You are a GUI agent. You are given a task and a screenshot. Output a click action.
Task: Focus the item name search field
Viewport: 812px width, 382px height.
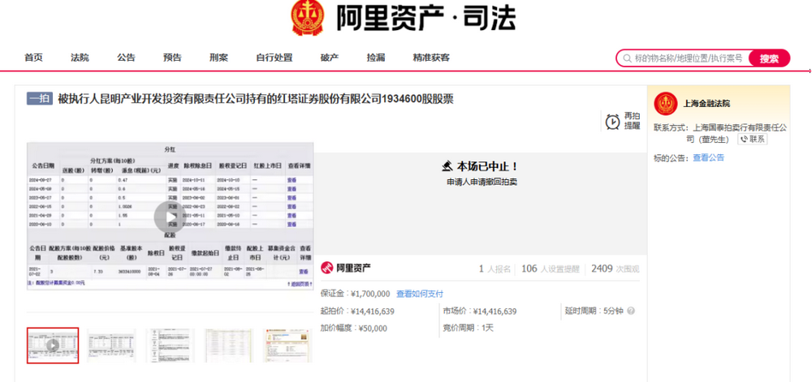pyautogui.click(x=686, y=58)
